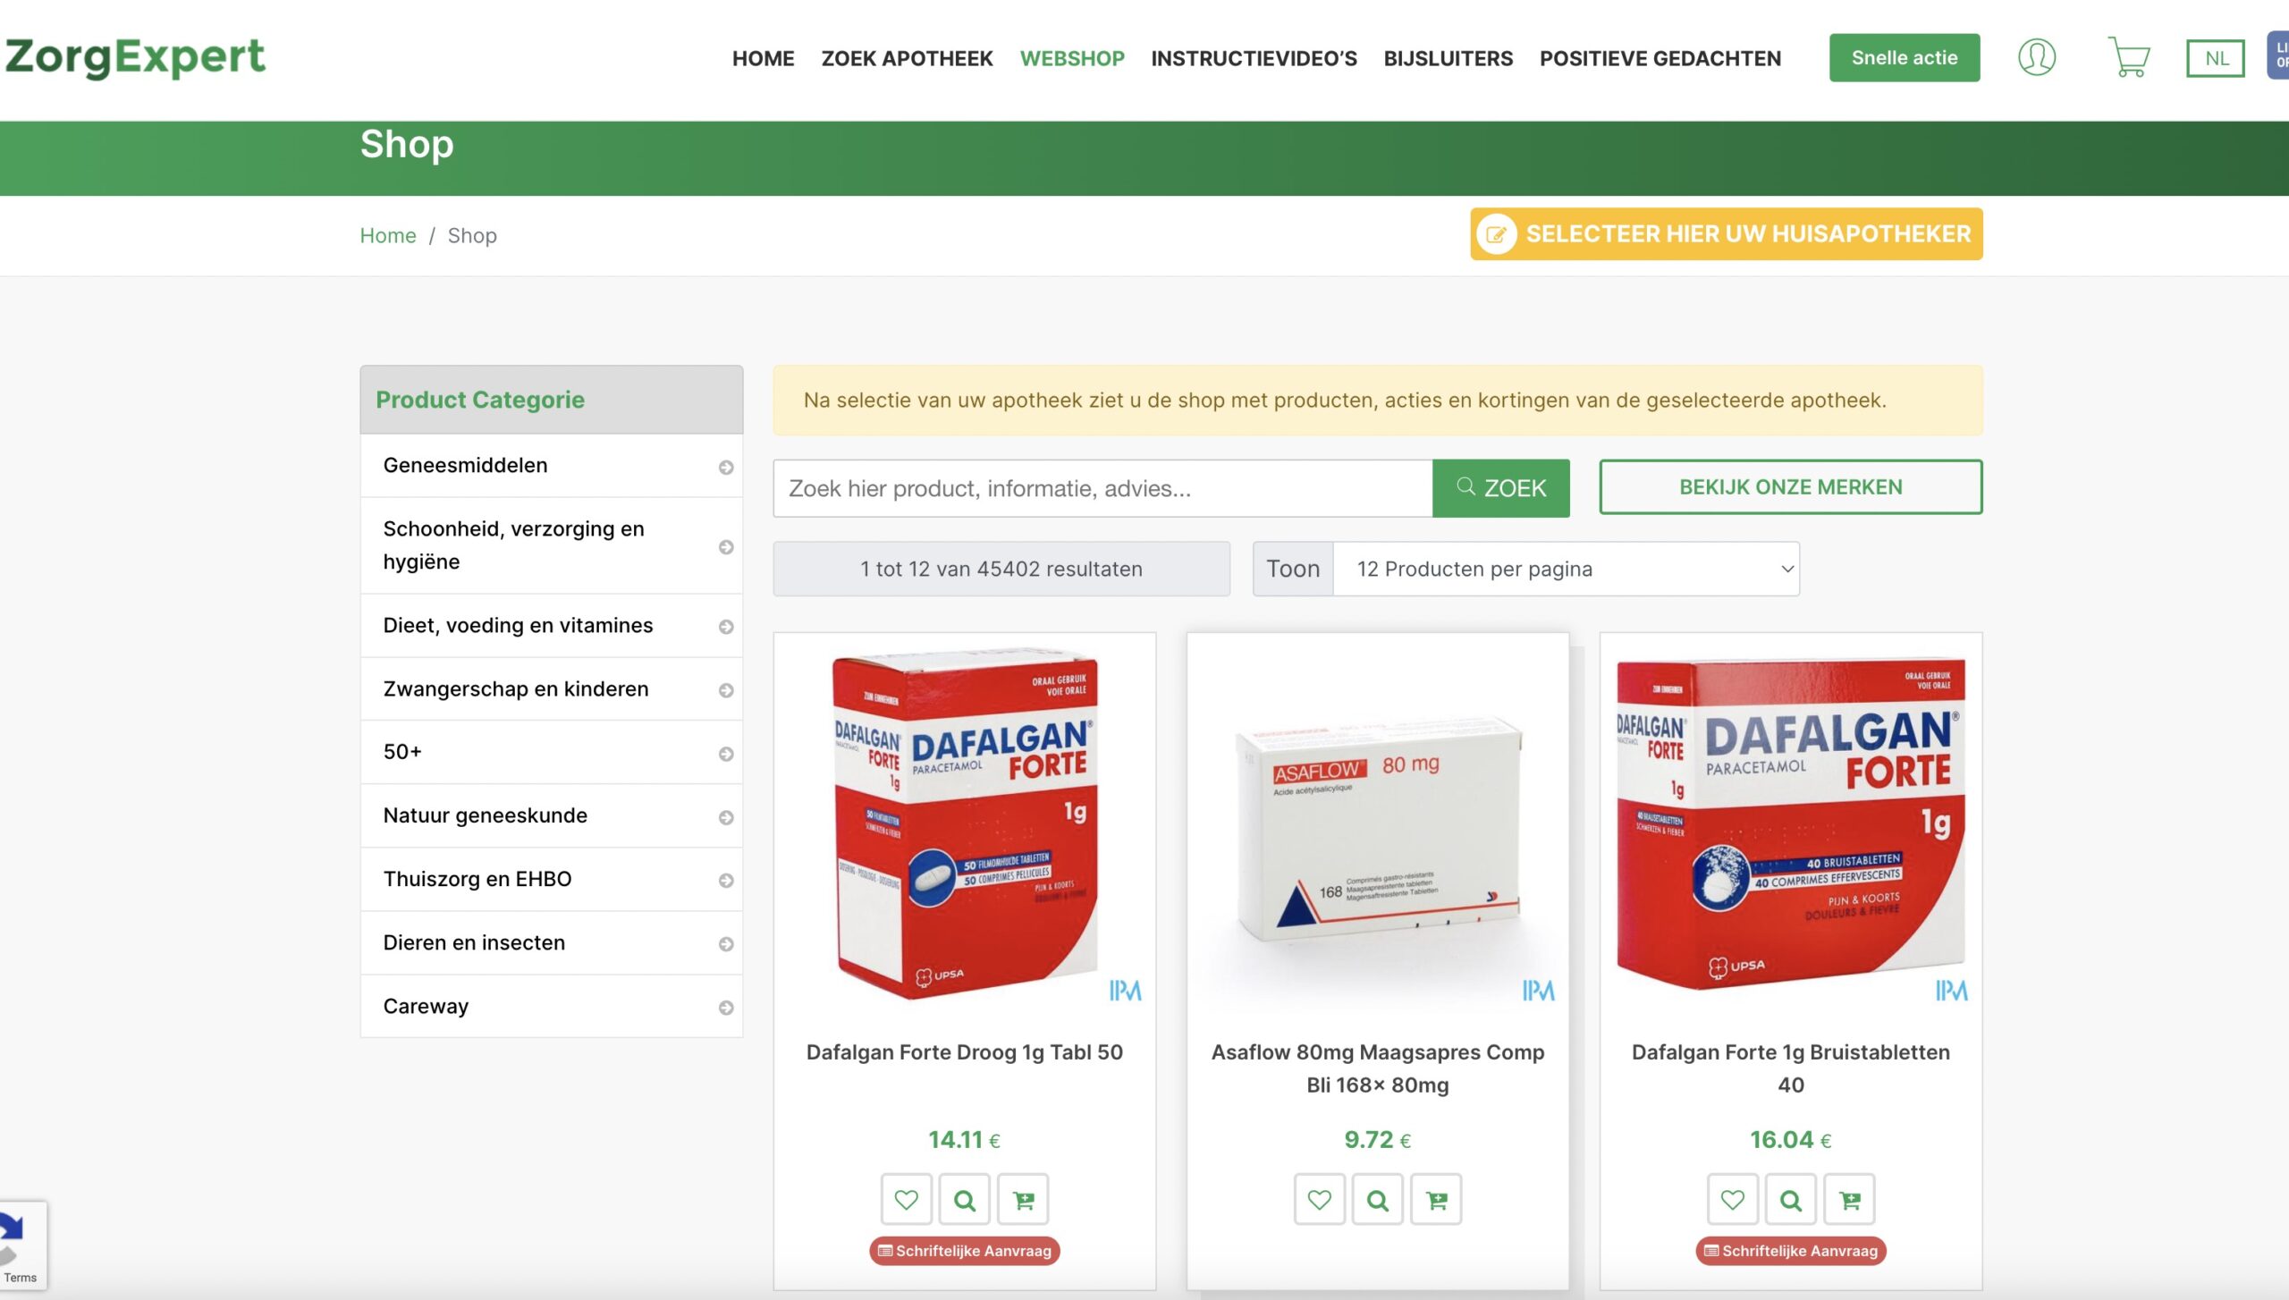Expand Zwangerschap en kinderen arrow
Viewport: 2289px width, 1300px height.
tap(726, 690)
